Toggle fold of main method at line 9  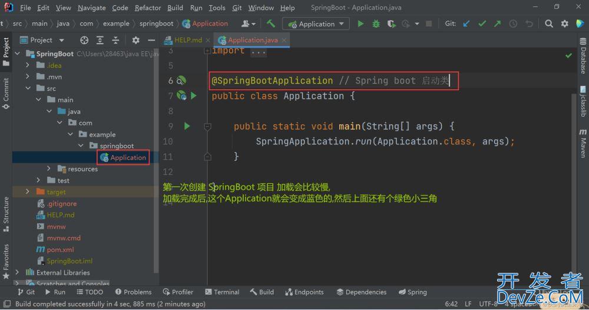(207, 127)
